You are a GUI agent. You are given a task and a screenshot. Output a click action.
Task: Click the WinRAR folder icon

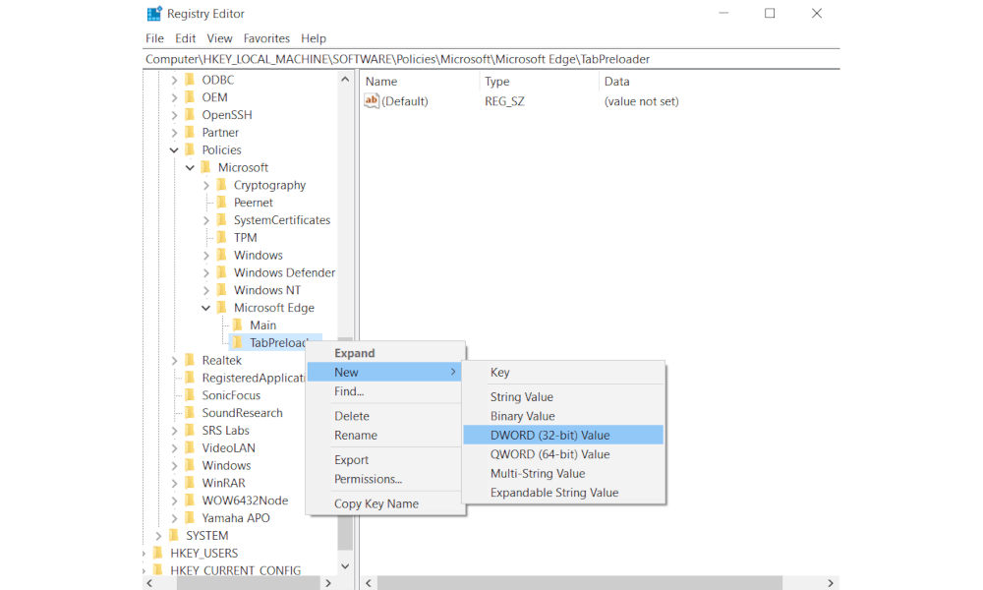(190, 484)
